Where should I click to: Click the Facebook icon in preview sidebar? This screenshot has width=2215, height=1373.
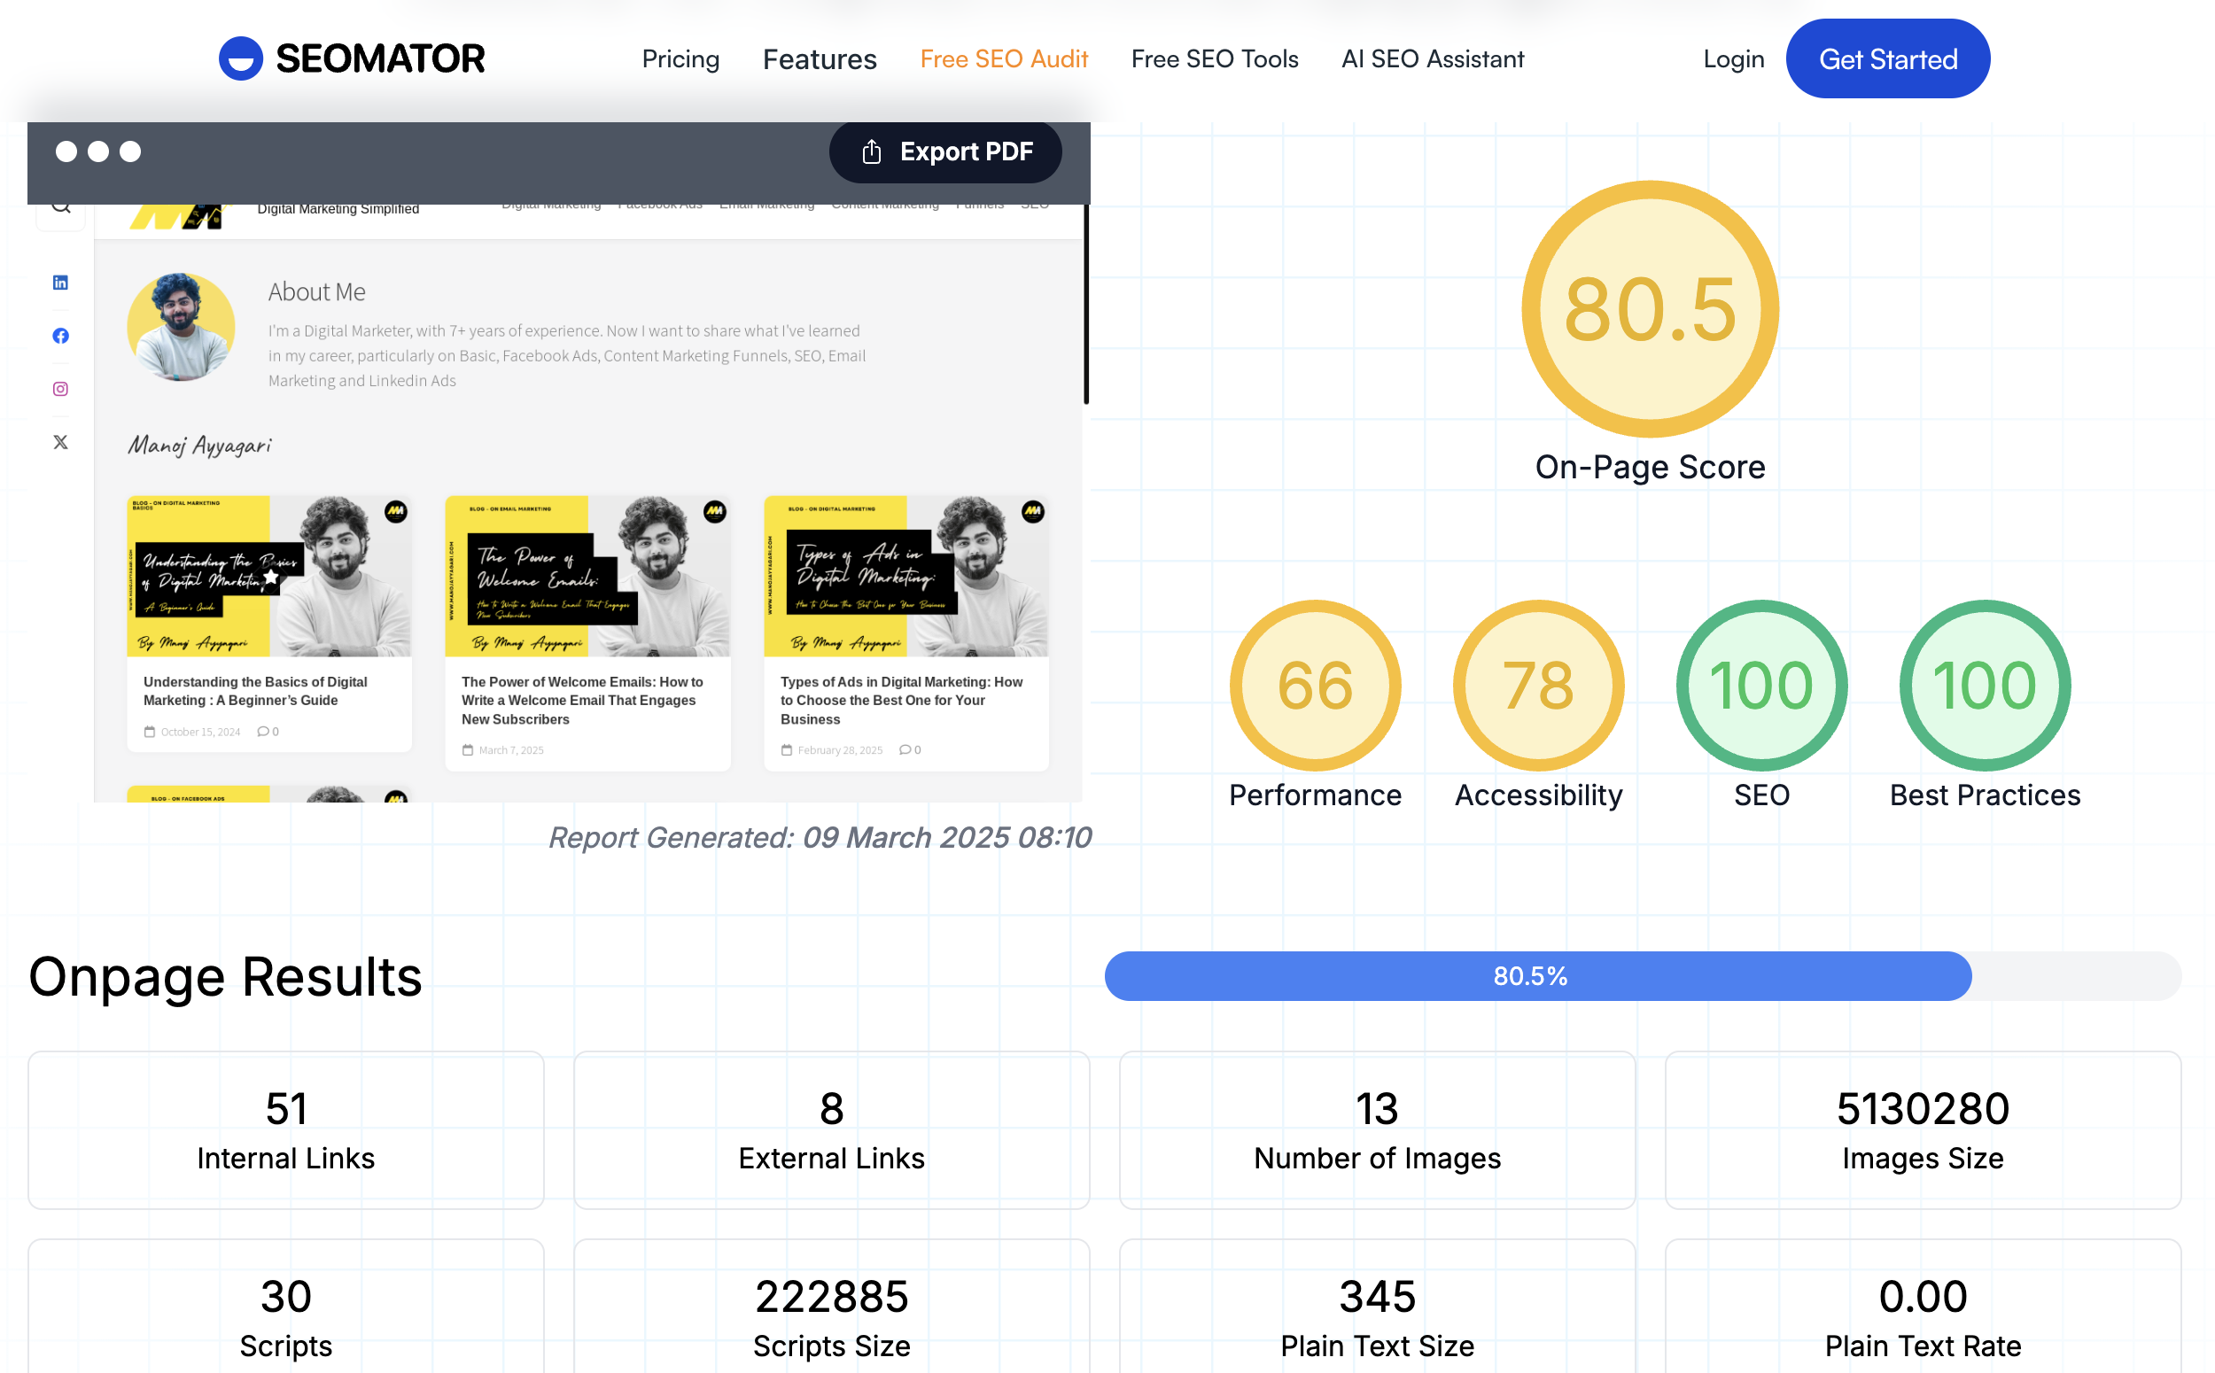tap(60, 336)
